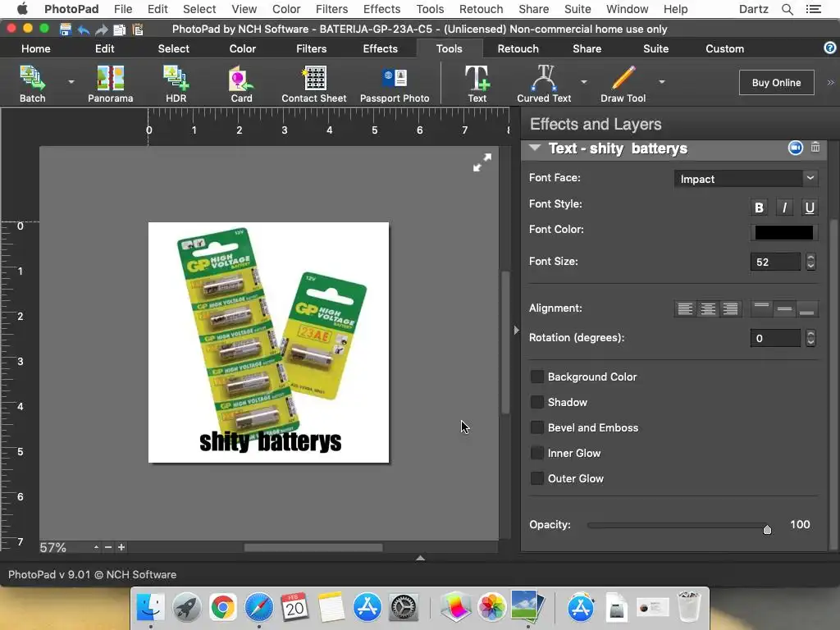The width and height of the screenshot is (840, 630).
Task: Enable Background Color checkbox
Action: [536, 377]
